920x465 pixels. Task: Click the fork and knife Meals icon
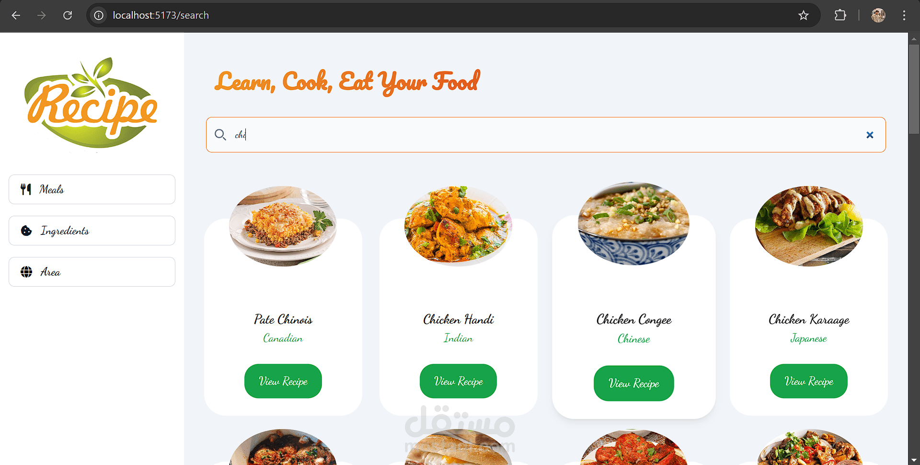[x=26, y=189]
